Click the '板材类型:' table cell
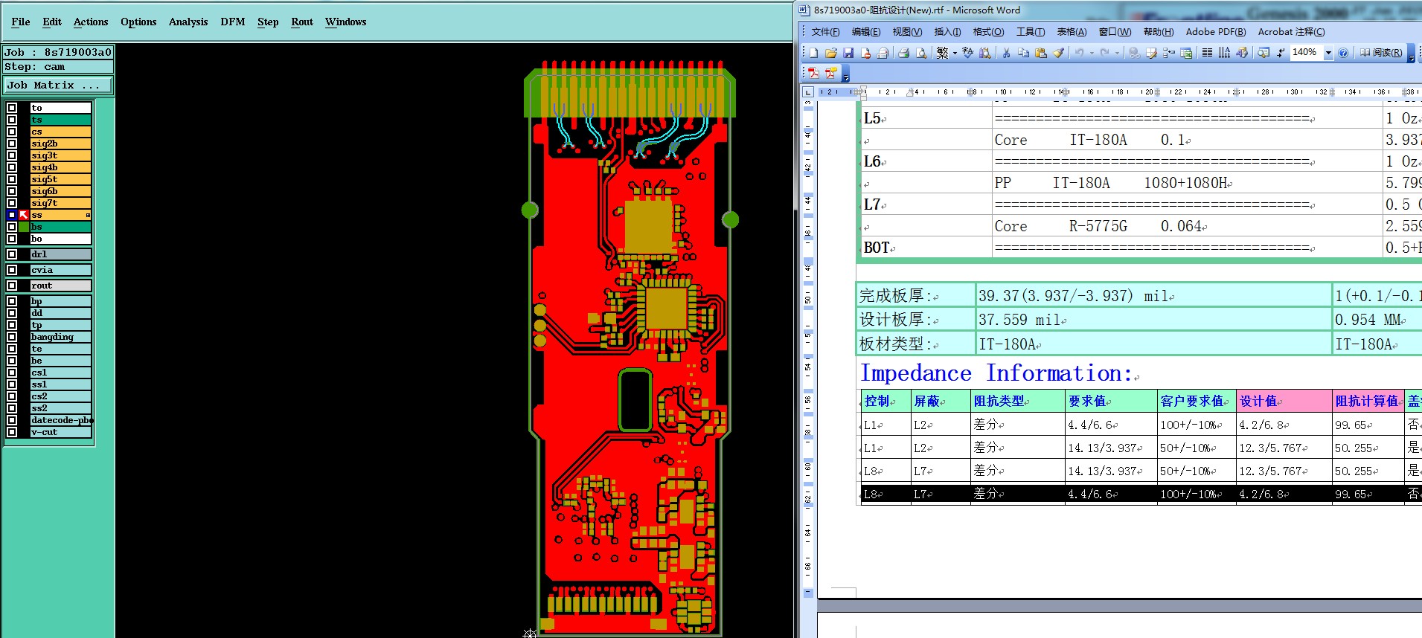Screen dimensions: 1422x638 point(916,344)
